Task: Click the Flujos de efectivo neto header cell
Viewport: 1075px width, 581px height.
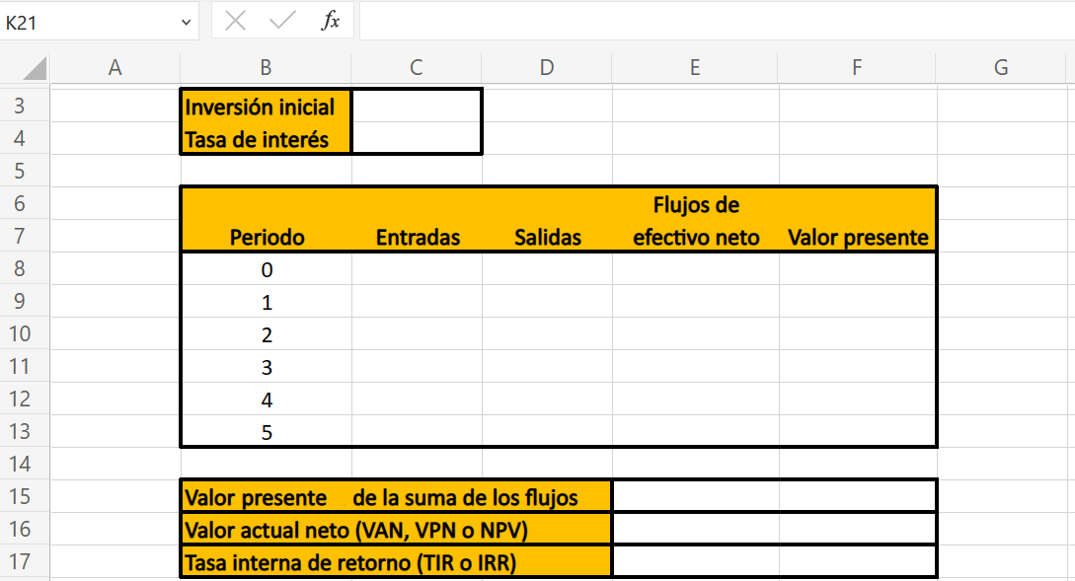Action: [x=695, y=221]
